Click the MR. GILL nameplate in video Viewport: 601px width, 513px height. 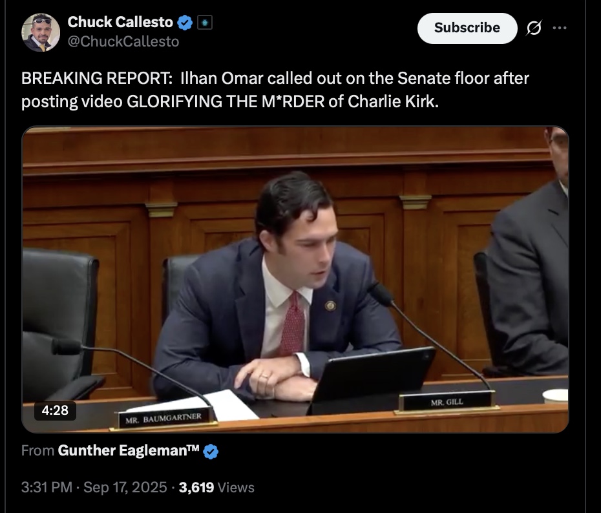(447, 403)
